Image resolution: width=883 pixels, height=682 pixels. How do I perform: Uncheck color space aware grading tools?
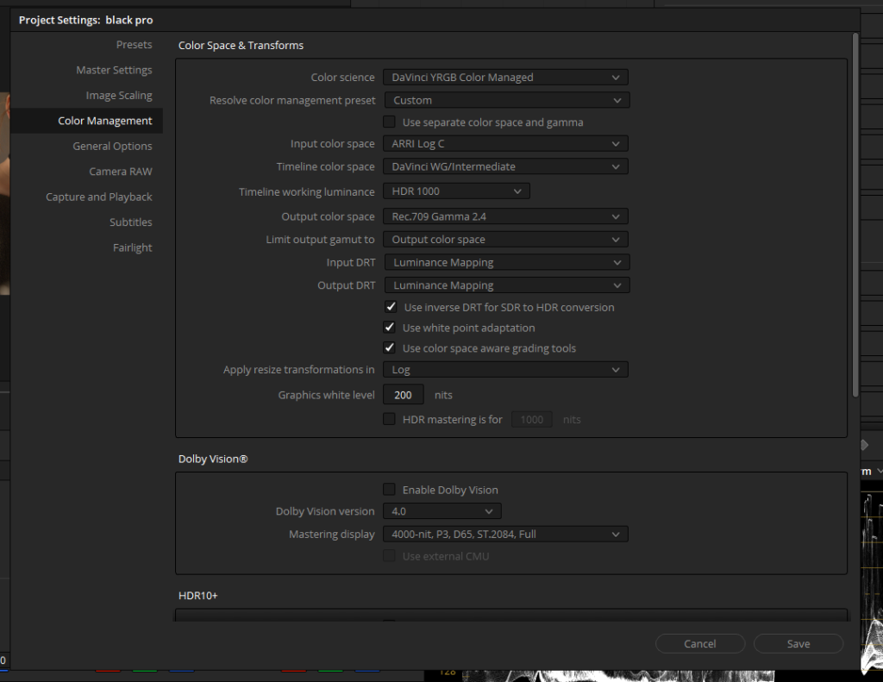point(389,347)
